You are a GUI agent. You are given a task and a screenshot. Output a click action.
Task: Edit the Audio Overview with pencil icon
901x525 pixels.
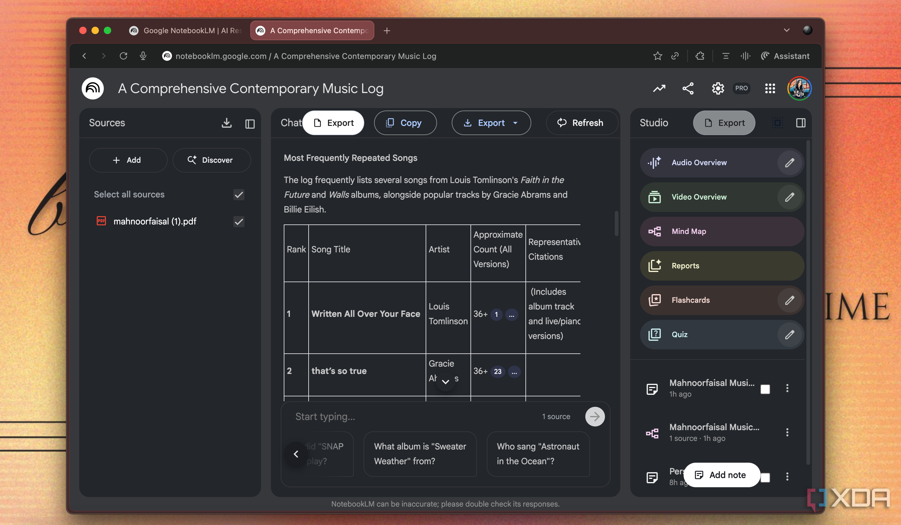(x=790, y=163)
